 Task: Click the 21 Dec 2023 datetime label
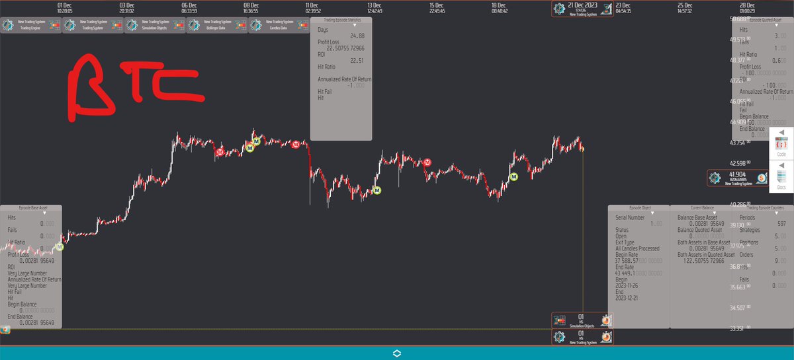point(582,5)
